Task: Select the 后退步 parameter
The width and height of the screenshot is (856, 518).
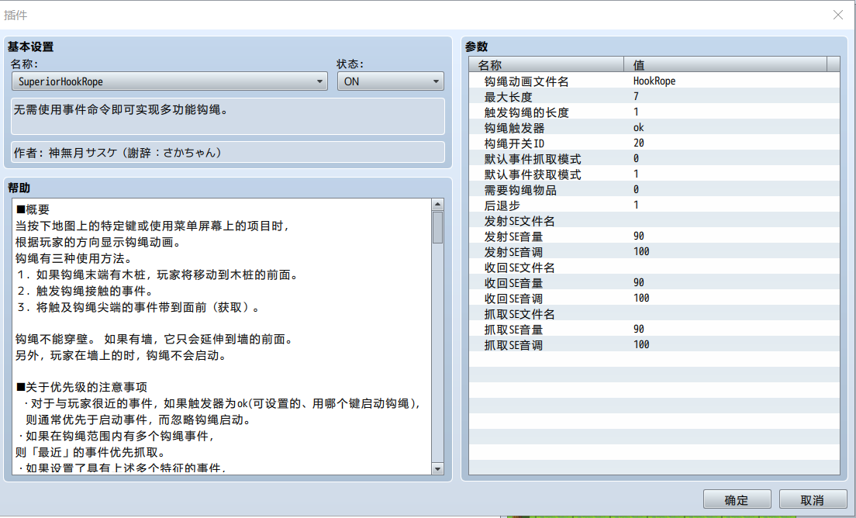Action: point(654,205)
